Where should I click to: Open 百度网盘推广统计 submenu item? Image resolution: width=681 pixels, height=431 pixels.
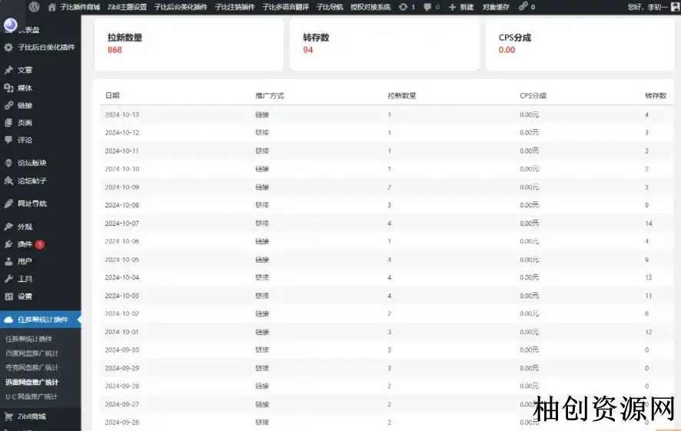click(32, 353)
